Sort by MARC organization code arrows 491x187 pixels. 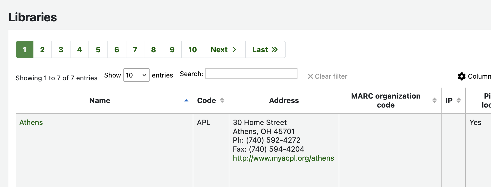434,101
